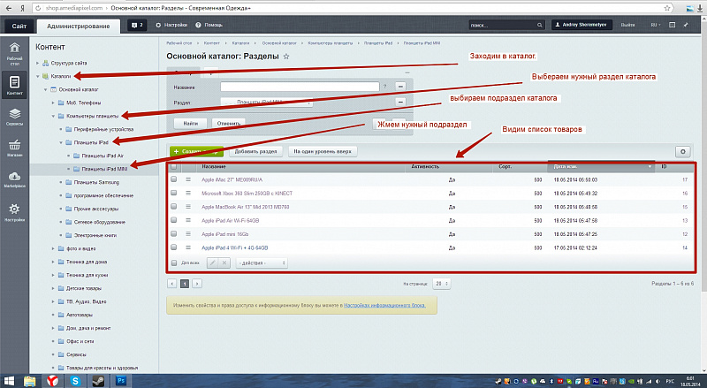Viewport: 707px width, 388px height.
Task: Expand the фото и видео tree node
Action: (x=53, y=248)
